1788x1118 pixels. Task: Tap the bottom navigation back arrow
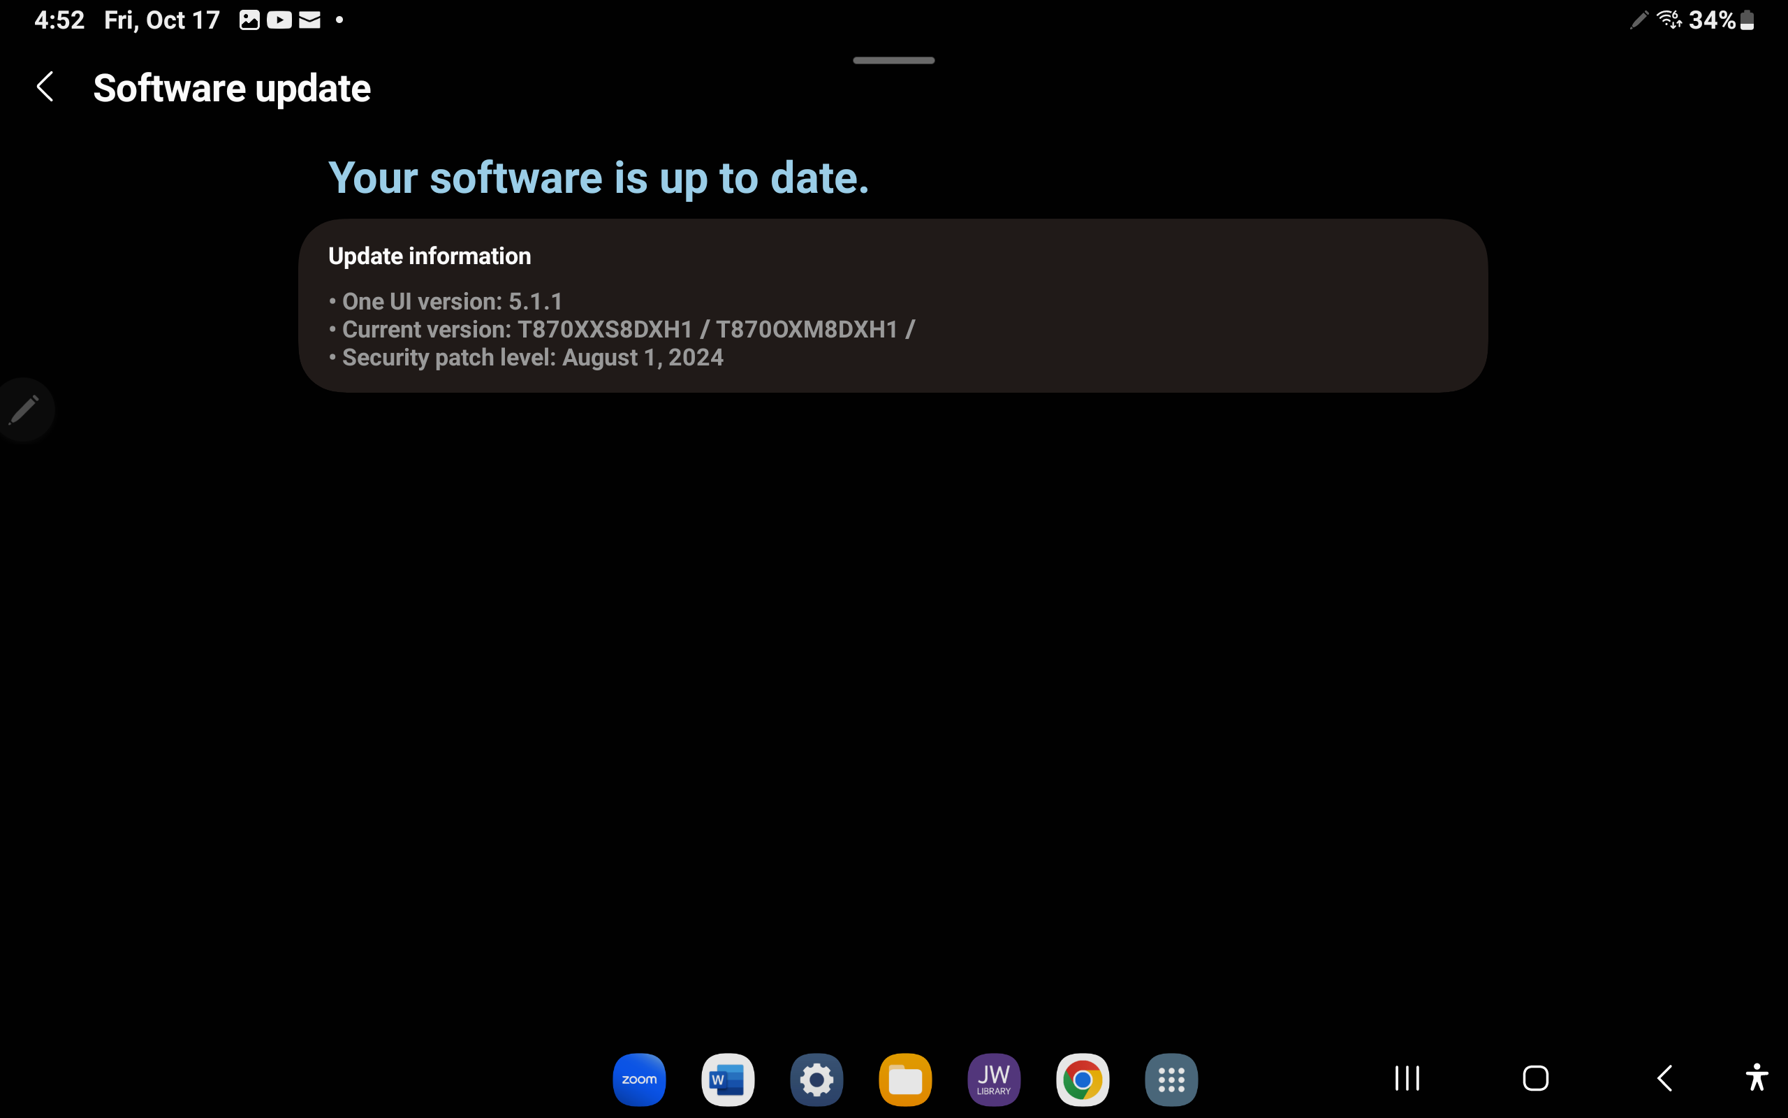[x=1664, y=1078]
